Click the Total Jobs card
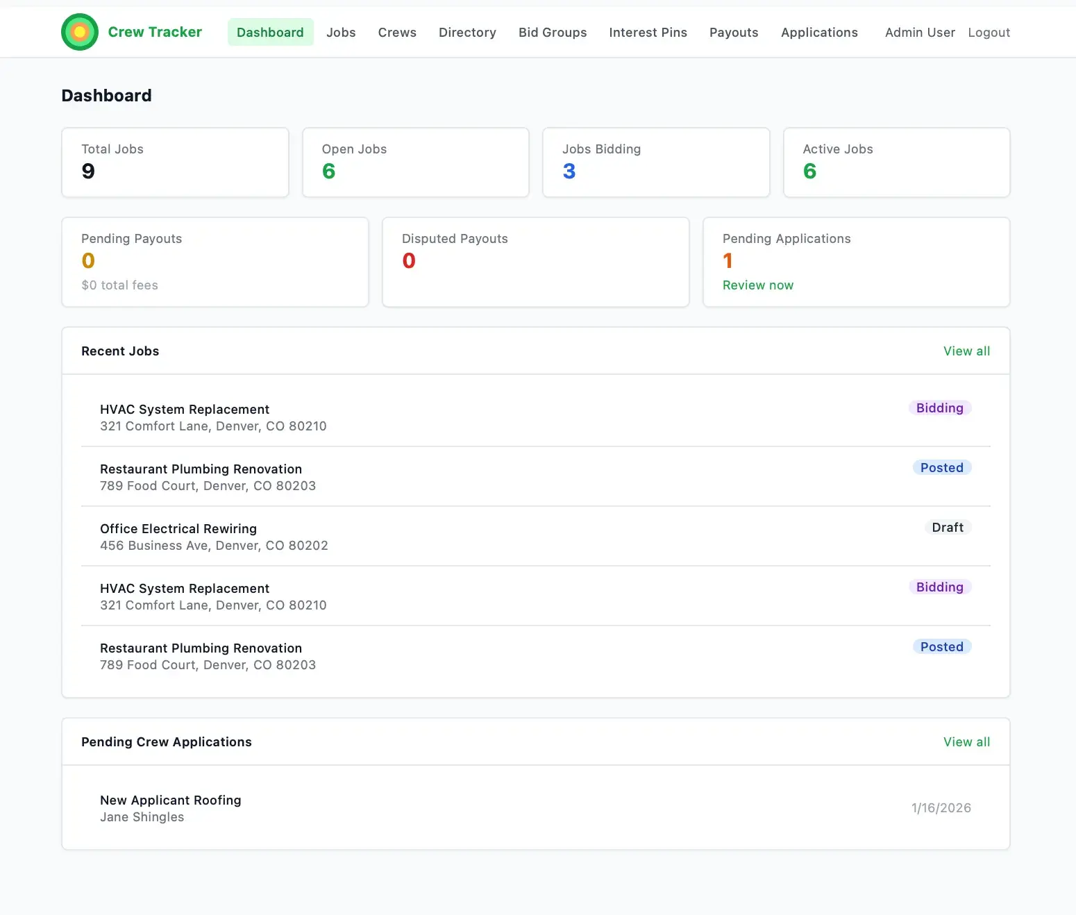1076x915 pixels. [175, 162]
